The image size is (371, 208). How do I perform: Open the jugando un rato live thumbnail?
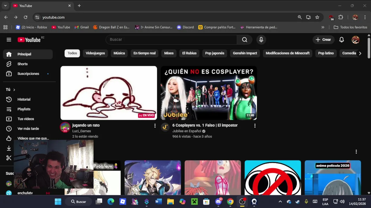tap(109, 93)
